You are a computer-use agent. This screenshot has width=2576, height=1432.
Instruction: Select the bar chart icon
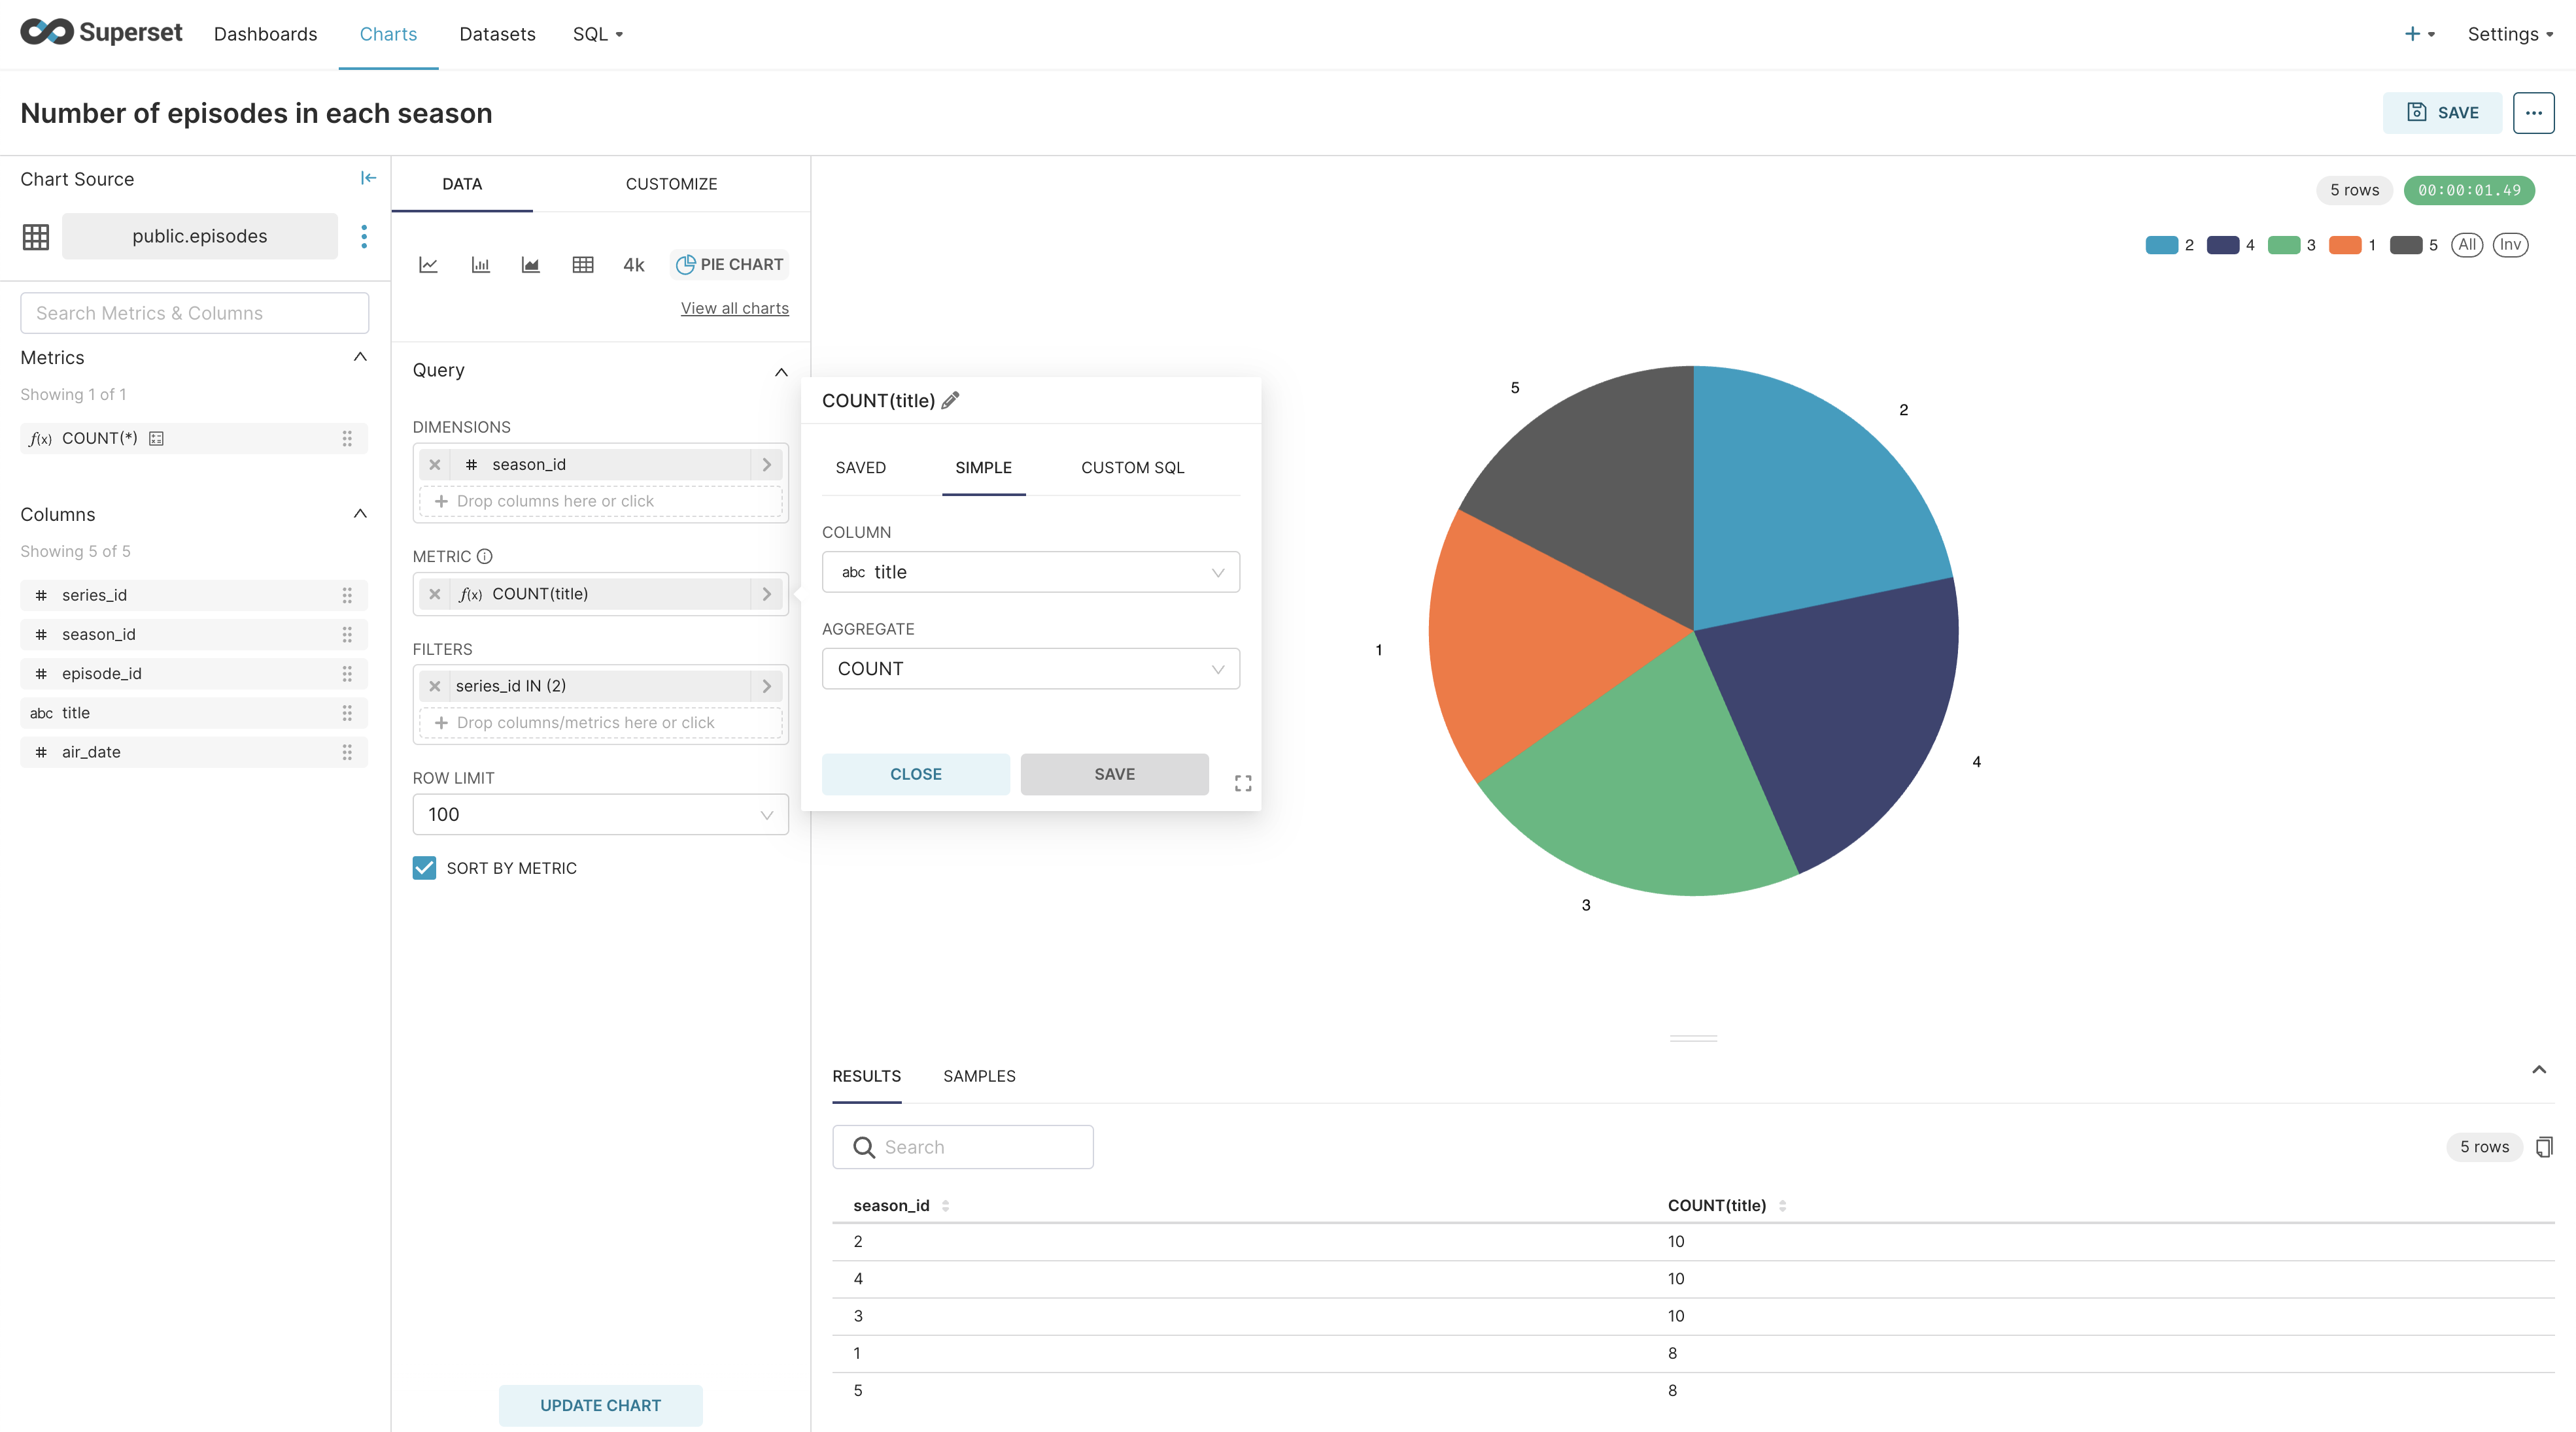point(480,265)
